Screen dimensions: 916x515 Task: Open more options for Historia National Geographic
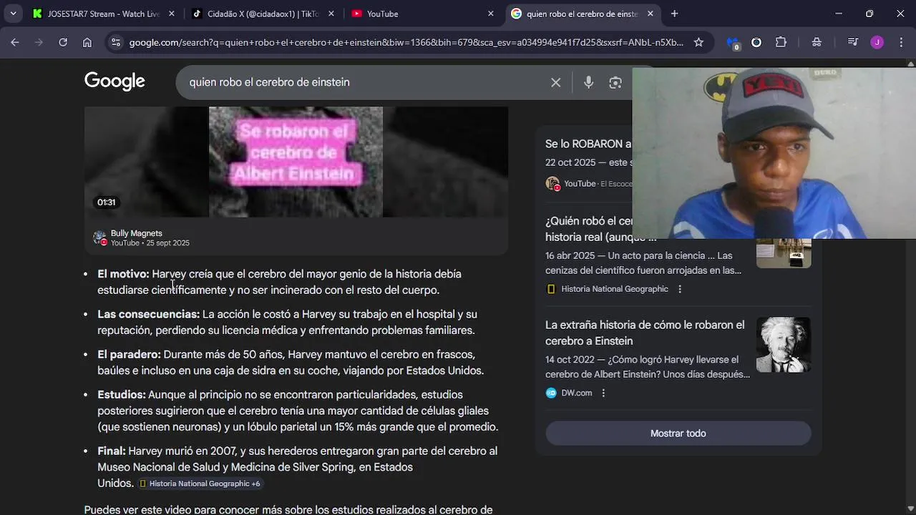pyautogui.click(x=680, y=289)
